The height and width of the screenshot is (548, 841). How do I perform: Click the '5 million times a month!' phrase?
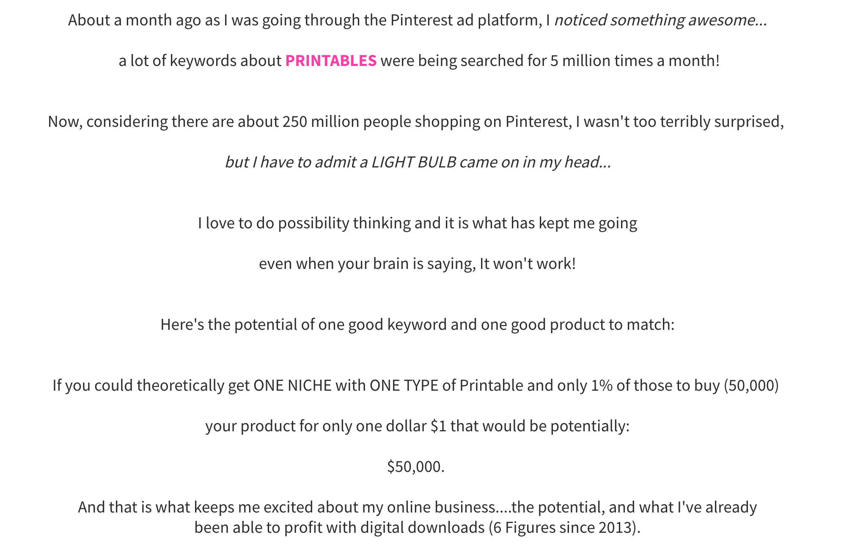(635, 60)
